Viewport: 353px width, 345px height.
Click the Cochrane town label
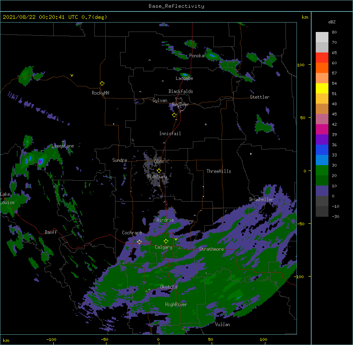(x=132, y=233)
